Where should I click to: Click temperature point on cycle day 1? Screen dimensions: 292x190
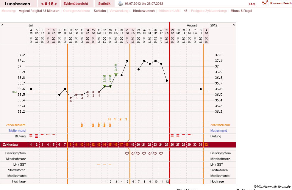coord(31,89)
